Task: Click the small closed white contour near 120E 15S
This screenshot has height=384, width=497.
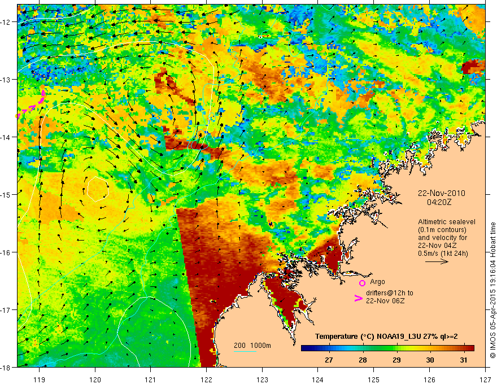Action: [98, 189]
